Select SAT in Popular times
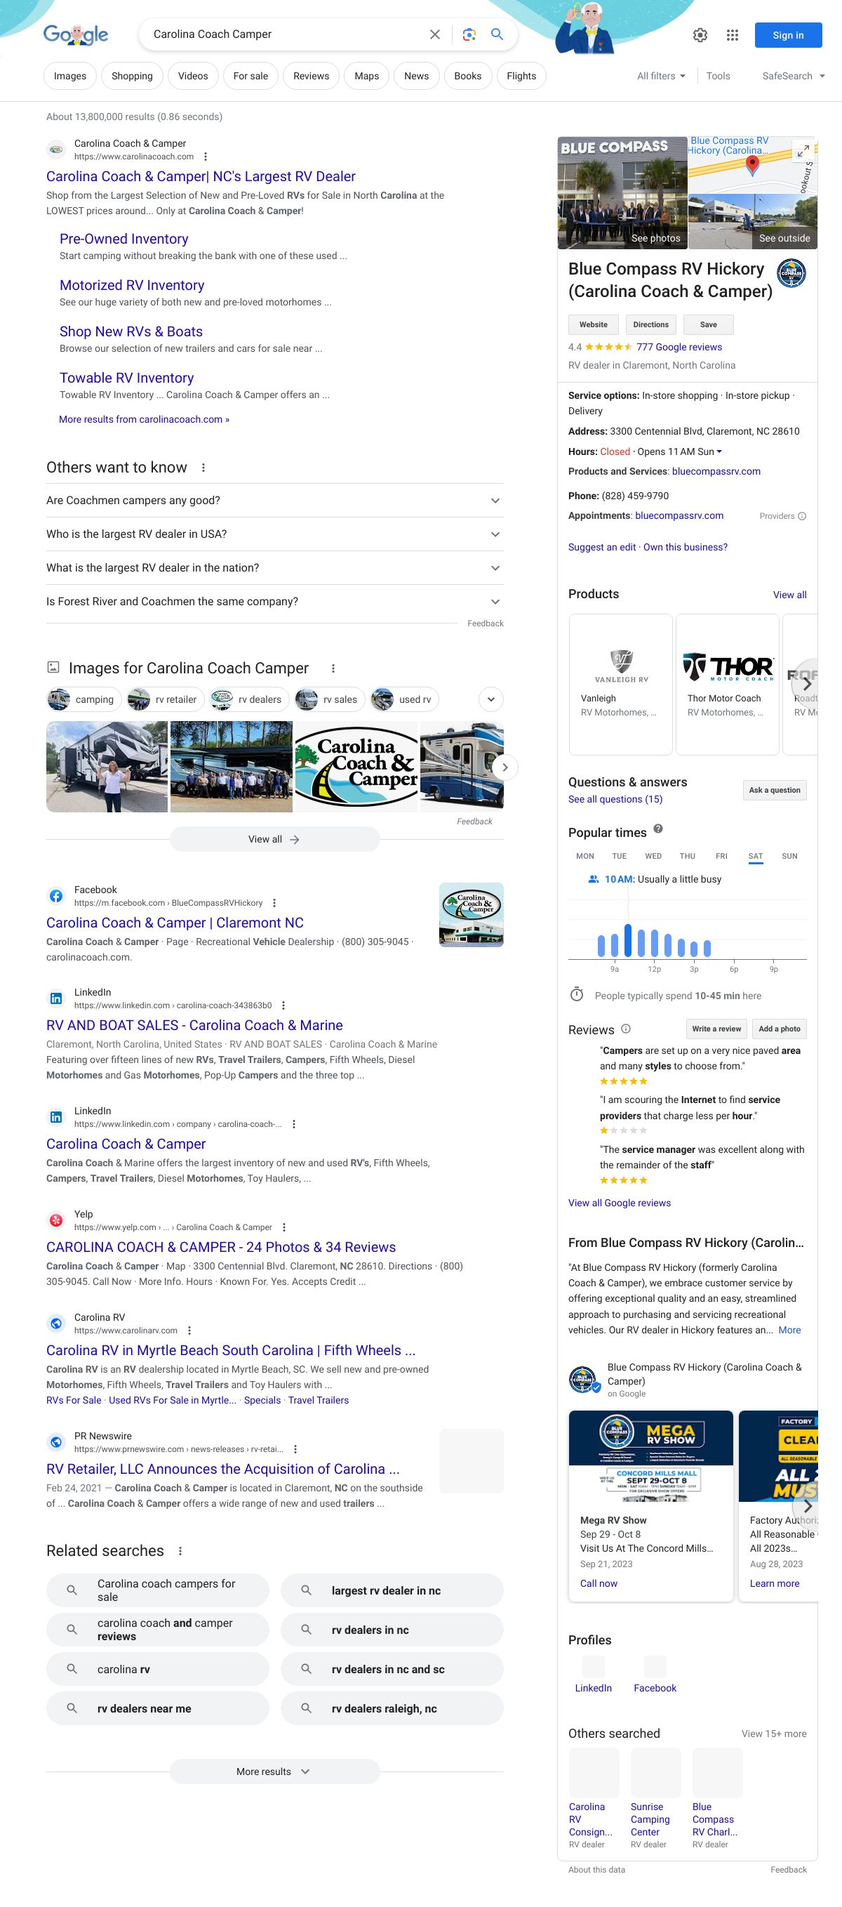 (x=755, y=856)
